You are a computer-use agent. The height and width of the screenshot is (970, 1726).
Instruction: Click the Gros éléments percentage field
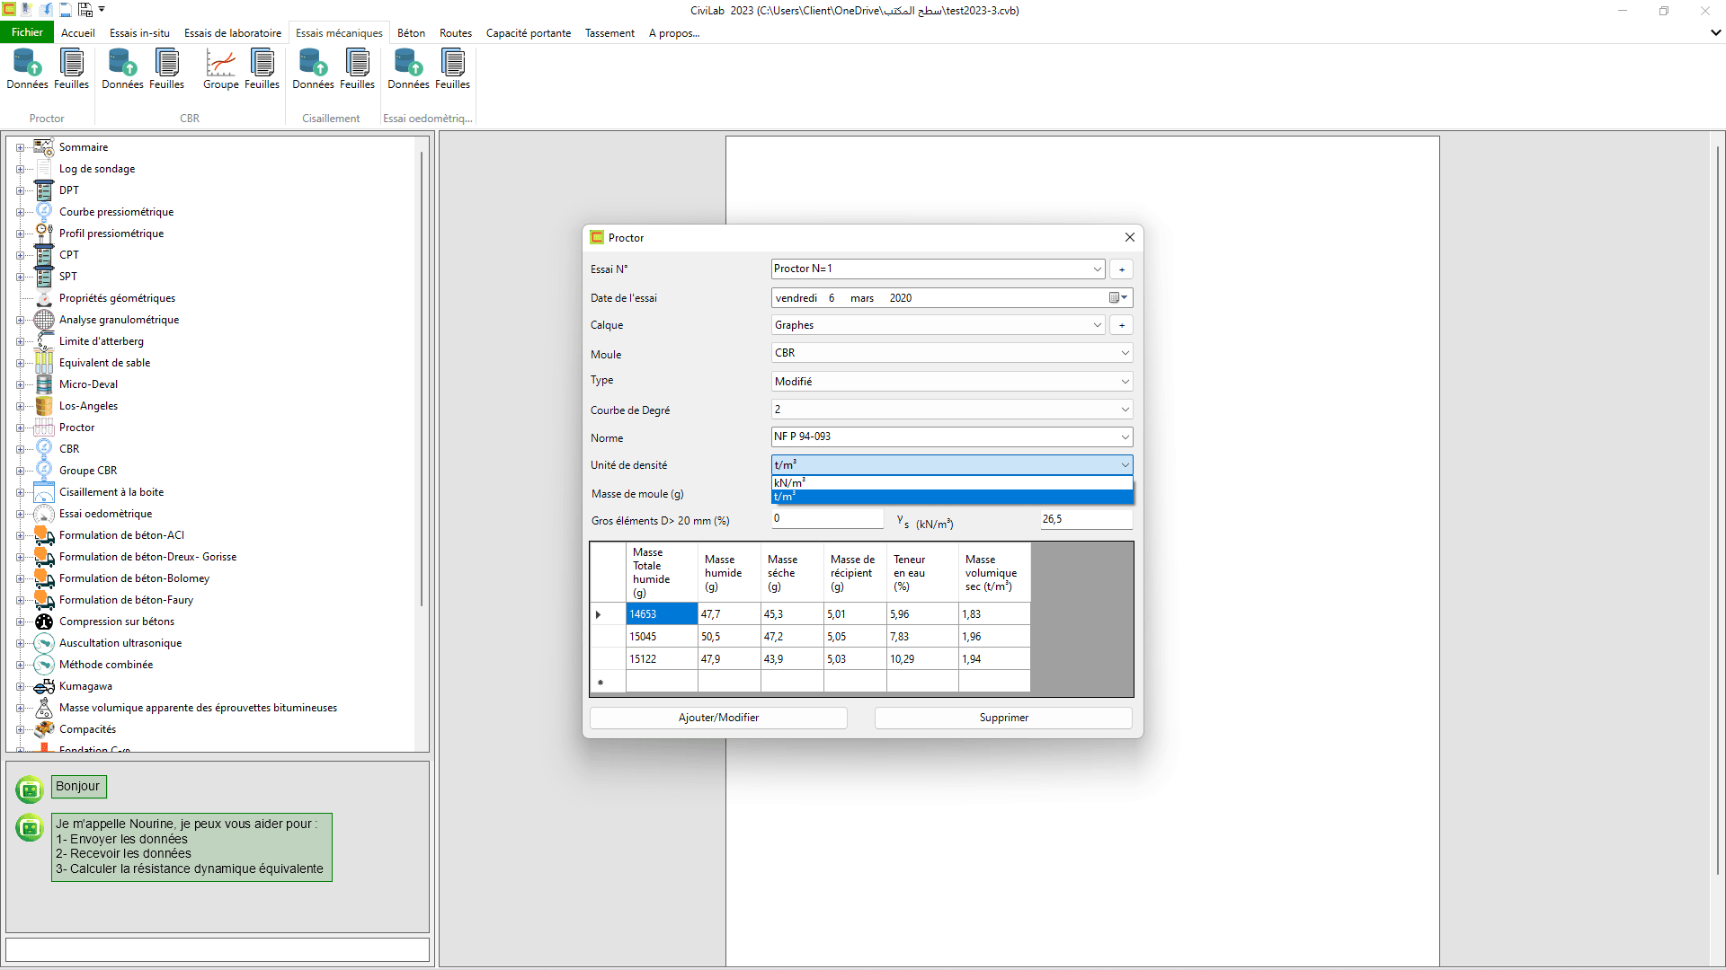tap(828, 519)
